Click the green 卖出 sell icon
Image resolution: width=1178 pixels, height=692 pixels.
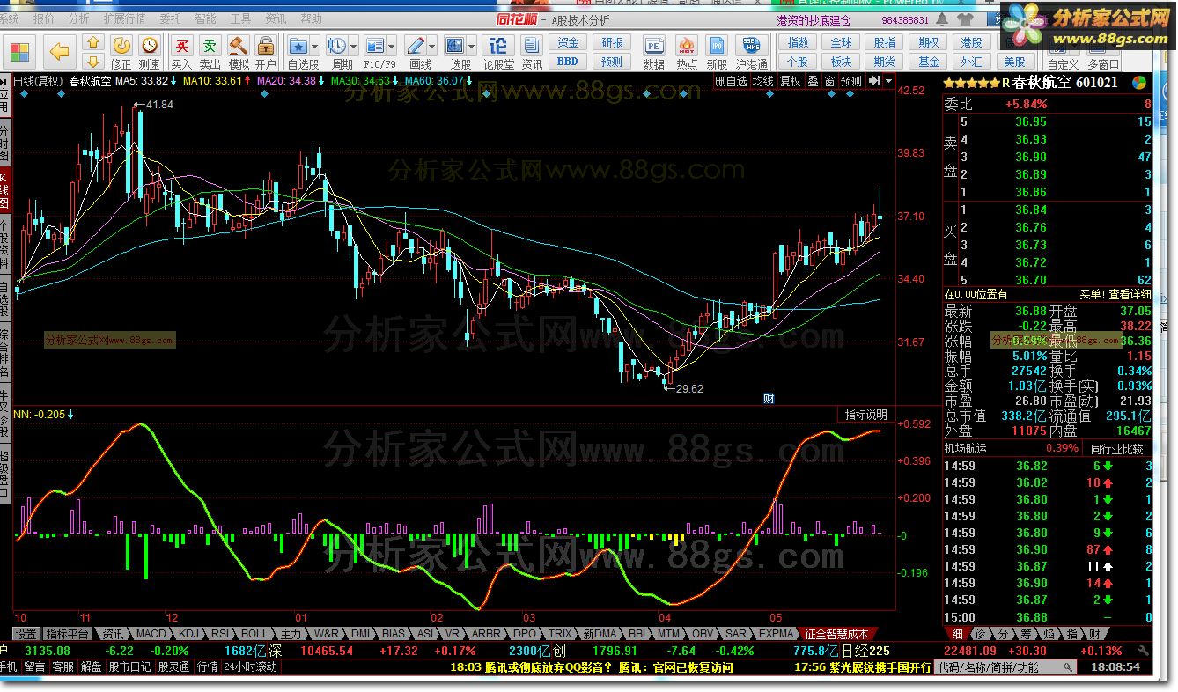click(x=210, y=45)
